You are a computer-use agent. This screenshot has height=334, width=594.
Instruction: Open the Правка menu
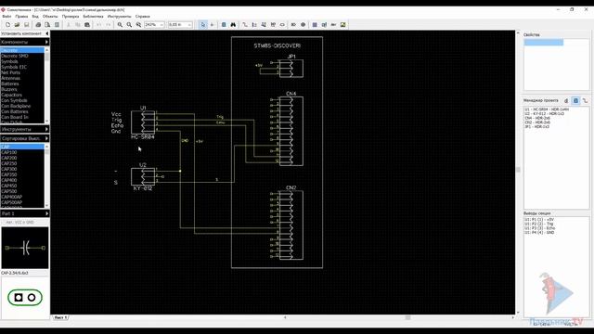coord(21,17)
